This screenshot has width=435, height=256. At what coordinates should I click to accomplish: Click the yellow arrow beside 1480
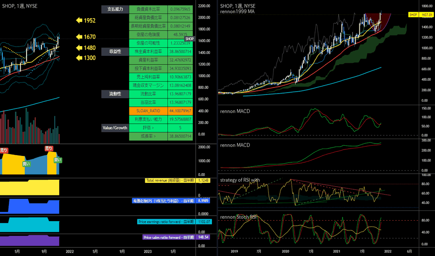(x=79, y=47)
